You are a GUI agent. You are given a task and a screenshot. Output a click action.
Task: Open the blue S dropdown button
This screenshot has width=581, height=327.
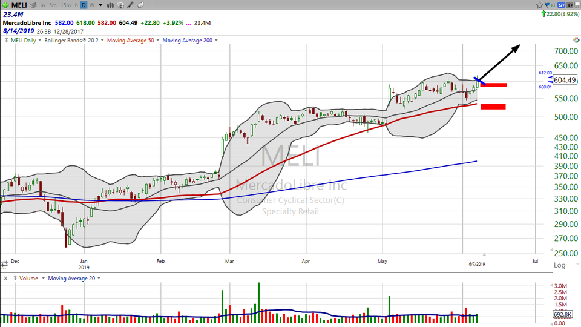(x=562, y=5)
